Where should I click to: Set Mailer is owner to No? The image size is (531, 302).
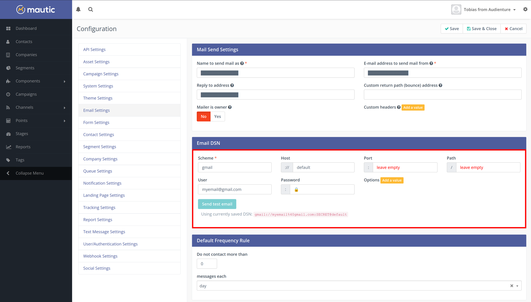pos(204,117)
